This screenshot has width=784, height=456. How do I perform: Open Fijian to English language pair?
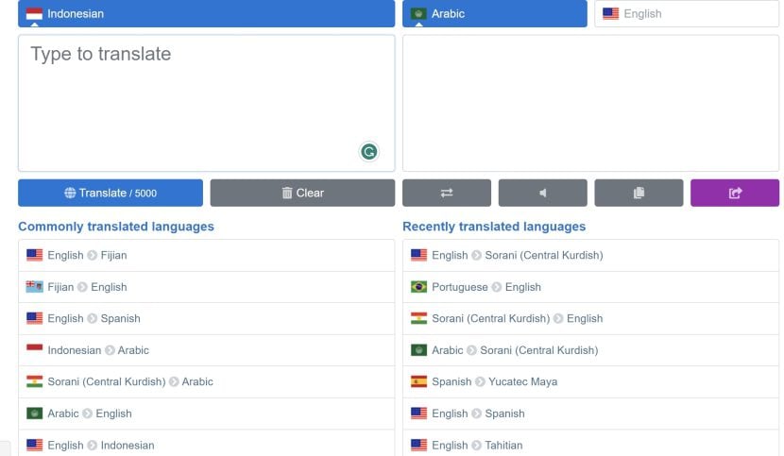[x=206, y=287]
